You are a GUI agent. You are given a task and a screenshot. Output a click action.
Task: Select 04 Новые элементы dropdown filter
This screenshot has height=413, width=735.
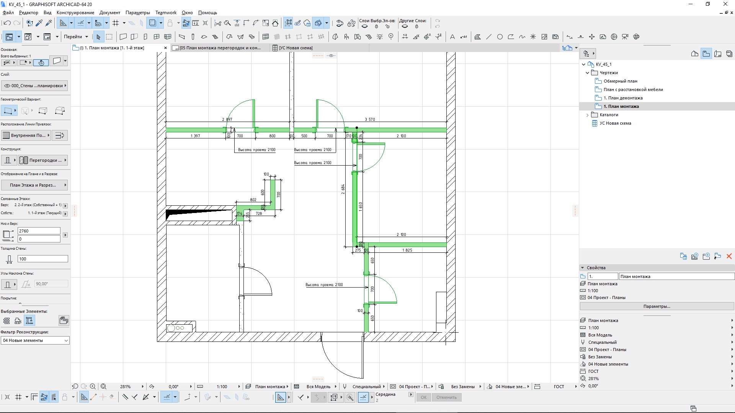click(x=34, y=340)
